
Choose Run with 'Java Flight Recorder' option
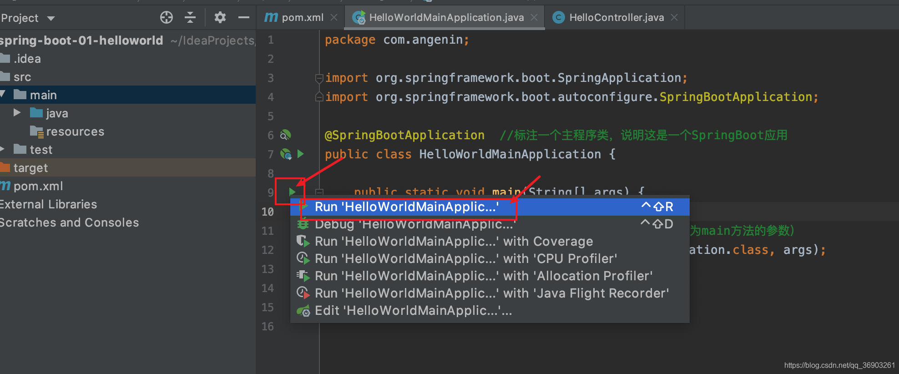[x=490, y=293]
